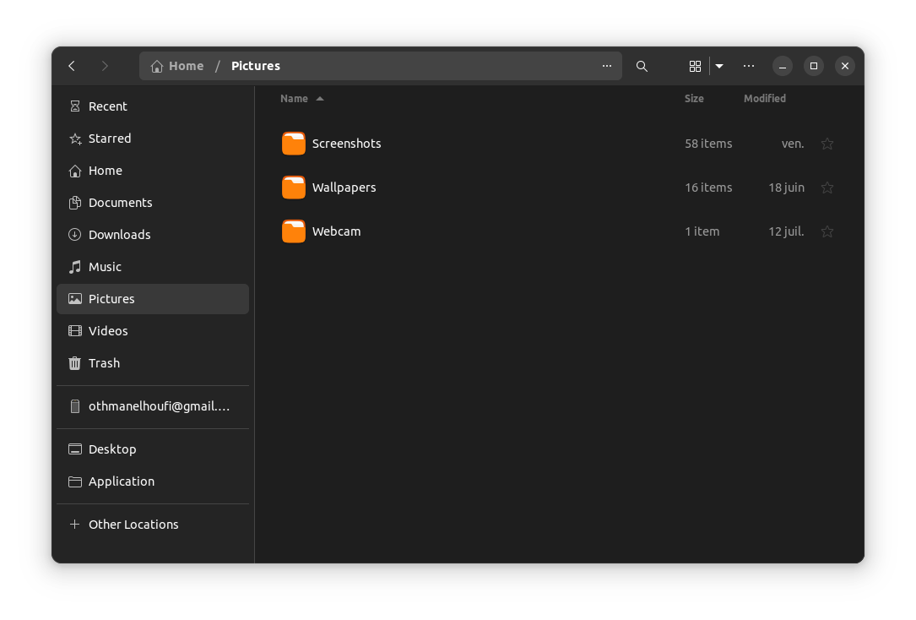The width and height of the screenshot is (916, 620).
Task: Open the Trash from the sidebar
Action: click(105, 362)
